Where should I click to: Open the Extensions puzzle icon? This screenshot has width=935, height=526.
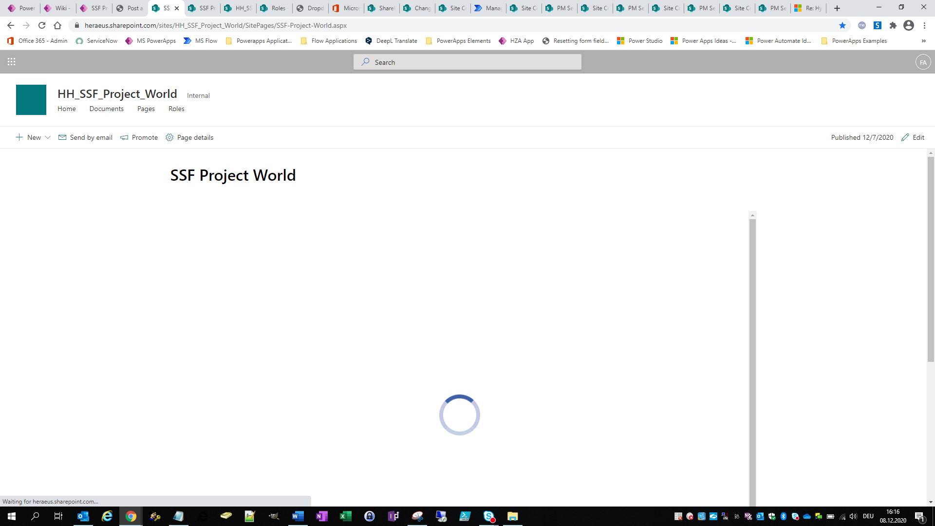pos(893,25)
